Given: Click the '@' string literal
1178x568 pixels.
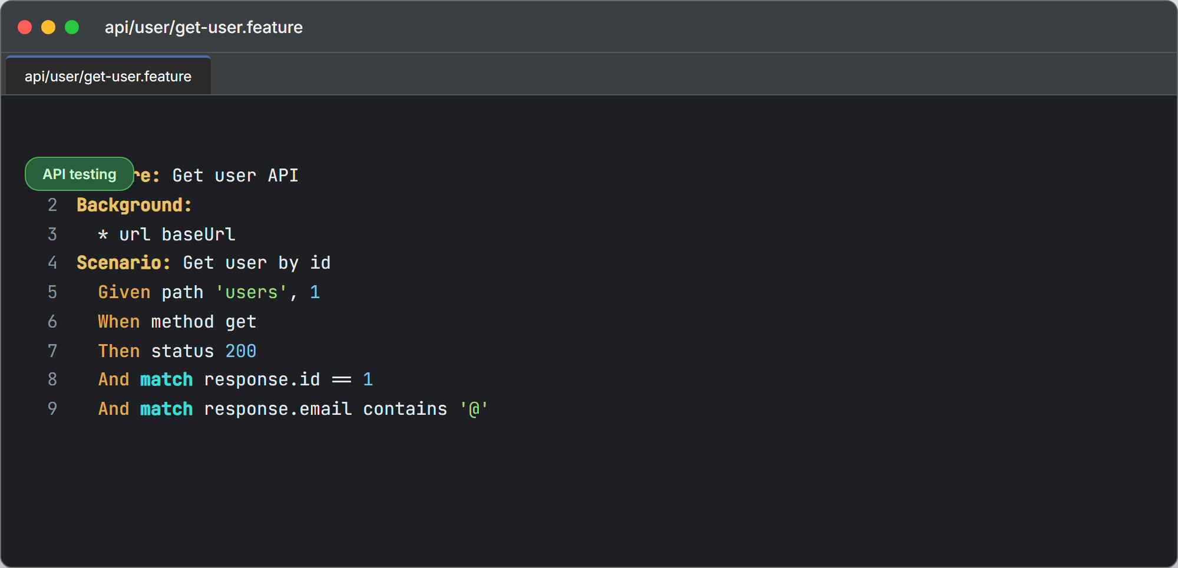Looking at the screenshot, I should (474, 409).
